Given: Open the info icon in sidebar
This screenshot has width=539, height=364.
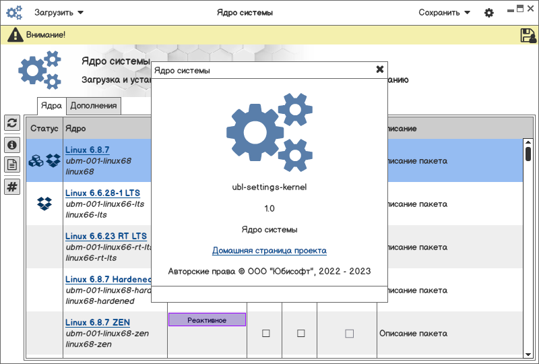Looking at the screenshot, I should point(12,144).
